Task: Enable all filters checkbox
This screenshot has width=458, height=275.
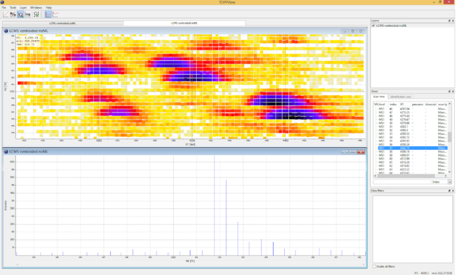Action: click(x=374, y=266)
